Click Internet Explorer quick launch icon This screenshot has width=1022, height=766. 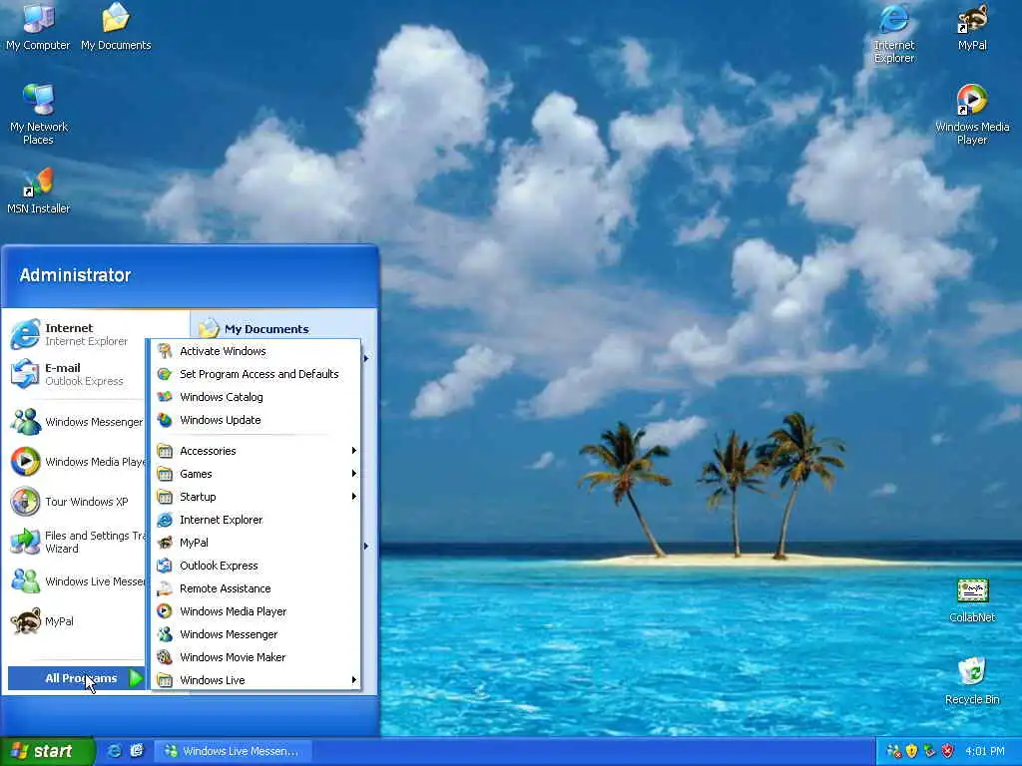click(x=114, y=751)
